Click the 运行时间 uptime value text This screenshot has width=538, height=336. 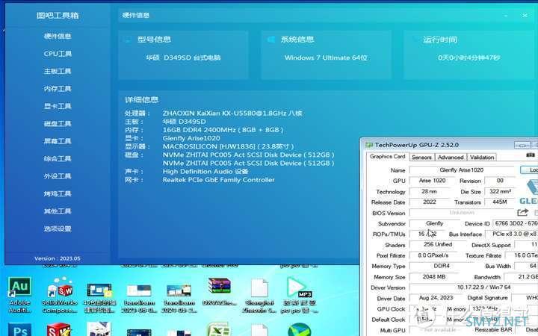tap(469, 57)
